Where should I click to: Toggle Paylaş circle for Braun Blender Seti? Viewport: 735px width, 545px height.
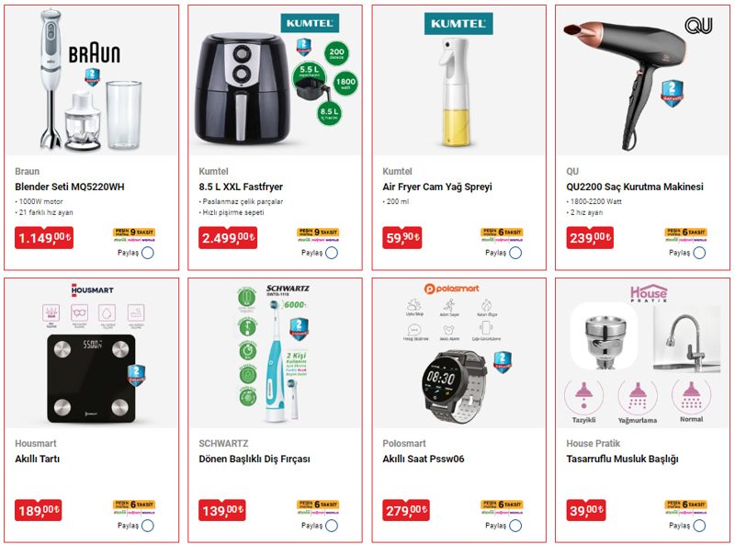(x=148, y=253)
